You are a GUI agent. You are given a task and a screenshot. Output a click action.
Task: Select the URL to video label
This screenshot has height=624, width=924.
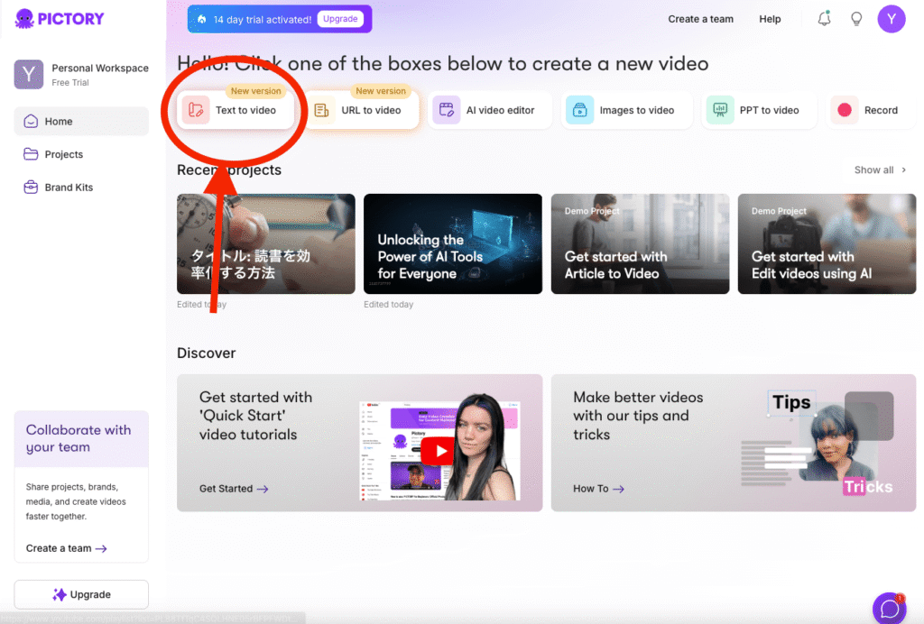click(x=371, y=110)
